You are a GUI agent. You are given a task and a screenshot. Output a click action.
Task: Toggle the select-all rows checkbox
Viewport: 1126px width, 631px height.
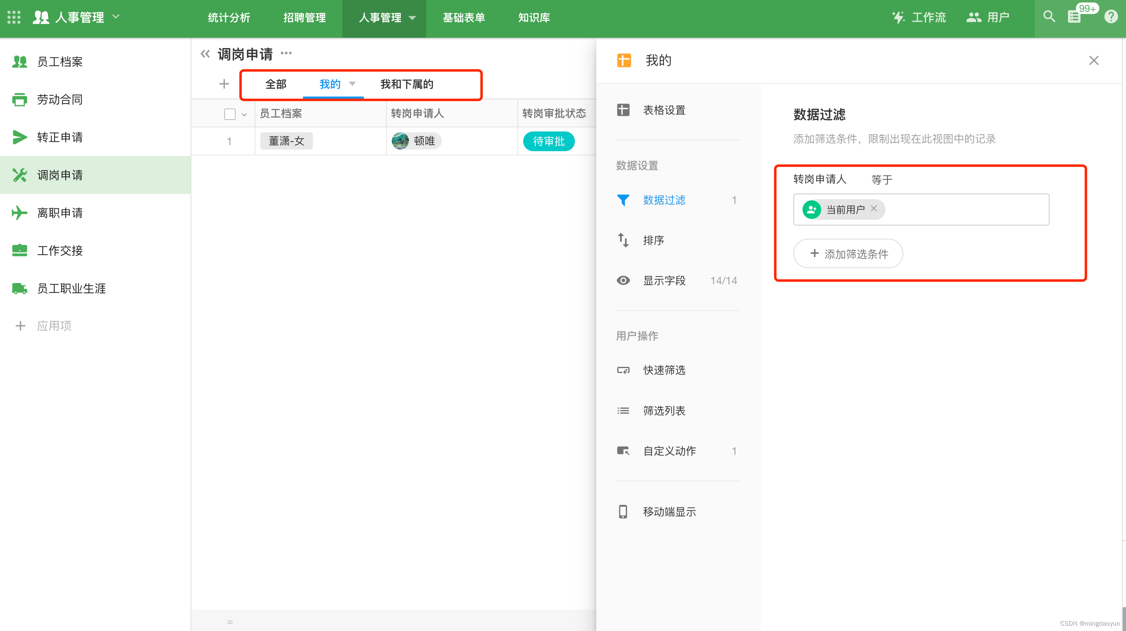[x=230, y=114]
